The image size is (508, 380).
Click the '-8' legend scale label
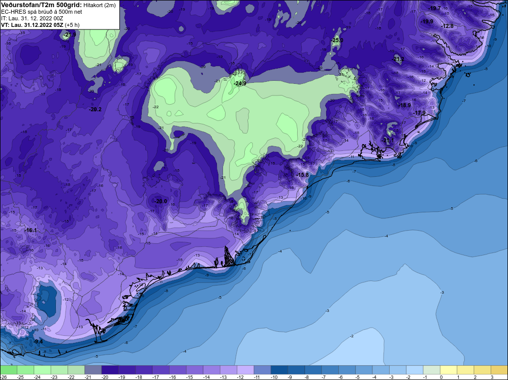[307, 377]
